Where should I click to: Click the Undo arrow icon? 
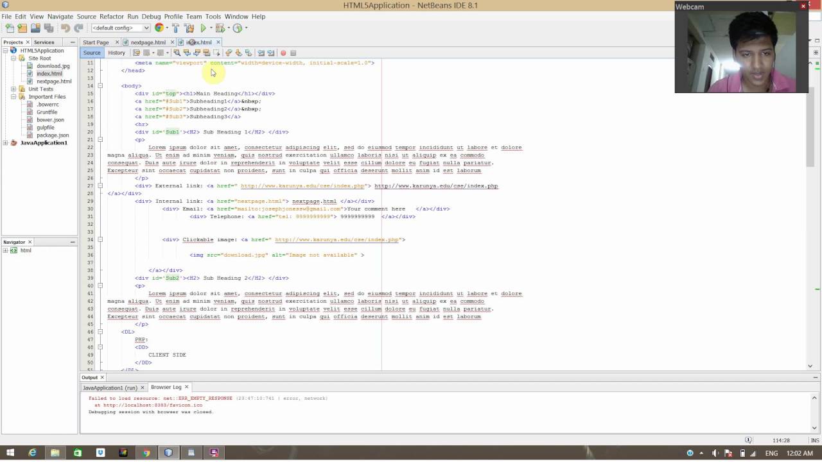(x=66, y=28)
